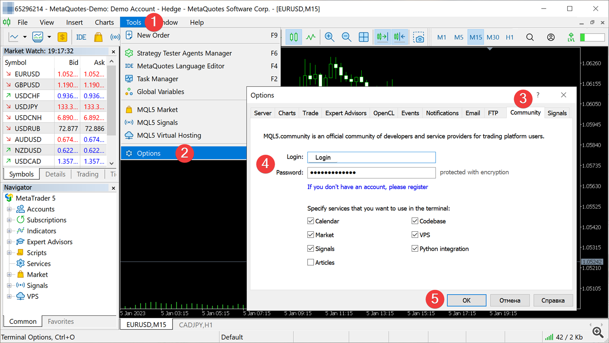Take a chart screenshot with camera icon
Screen dimensions: 609x343
pos(419,37)
